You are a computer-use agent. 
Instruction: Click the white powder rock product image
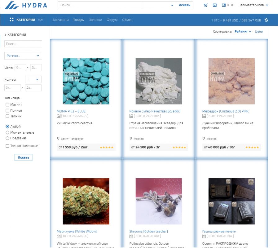tap(159, 81)
